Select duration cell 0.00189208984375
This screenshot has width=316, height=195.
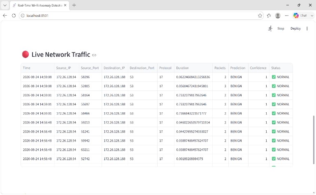(x=193, y=159)
